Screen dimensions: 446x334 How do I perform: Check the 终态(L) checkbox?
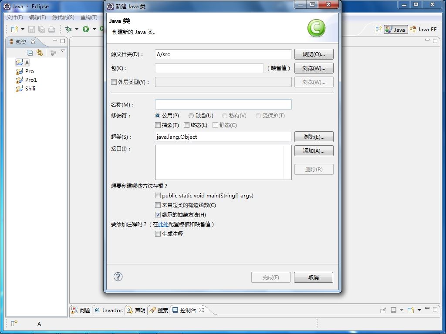[x=186, y=125]
